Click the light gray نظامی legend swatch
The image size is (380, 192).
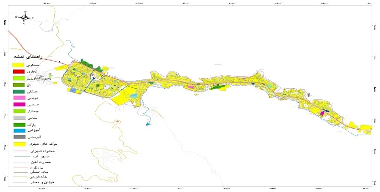tap(19, 118)
